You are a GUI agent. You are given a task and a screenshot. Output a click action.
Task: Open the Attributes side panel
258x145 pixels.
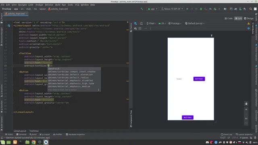[253, 28]
